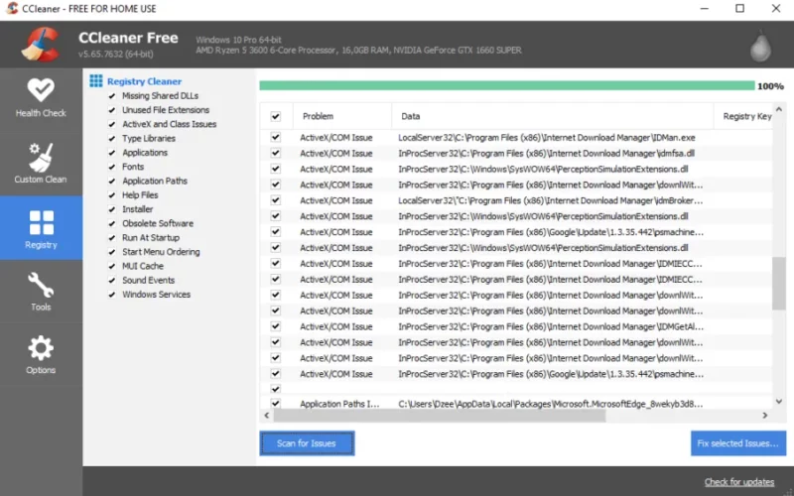Open the Health Check section

[41, 98]
